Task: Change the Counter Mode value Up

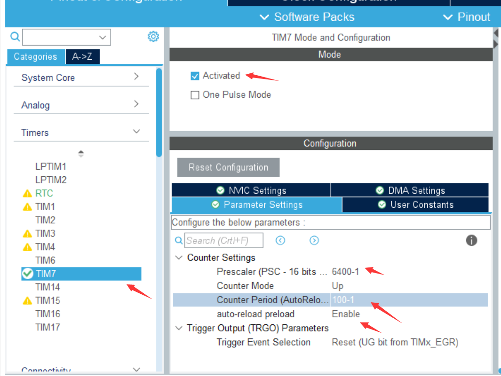Action: point(338,286)
